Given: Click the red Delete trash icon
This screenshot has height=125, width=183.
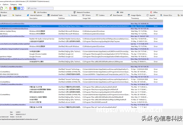Looking at the screenshot, I should coord(10,8).
